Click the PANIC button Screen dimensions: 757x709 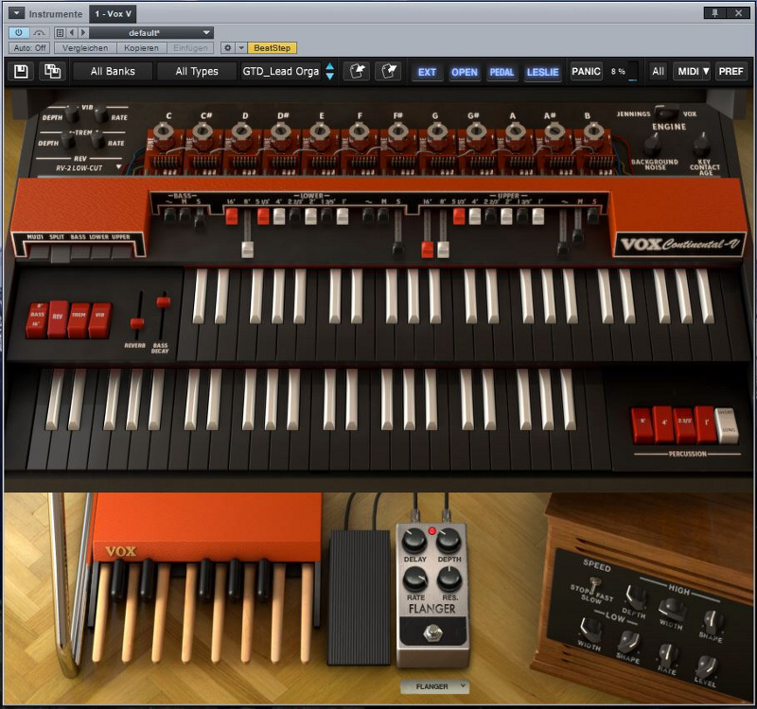point(586,72)
